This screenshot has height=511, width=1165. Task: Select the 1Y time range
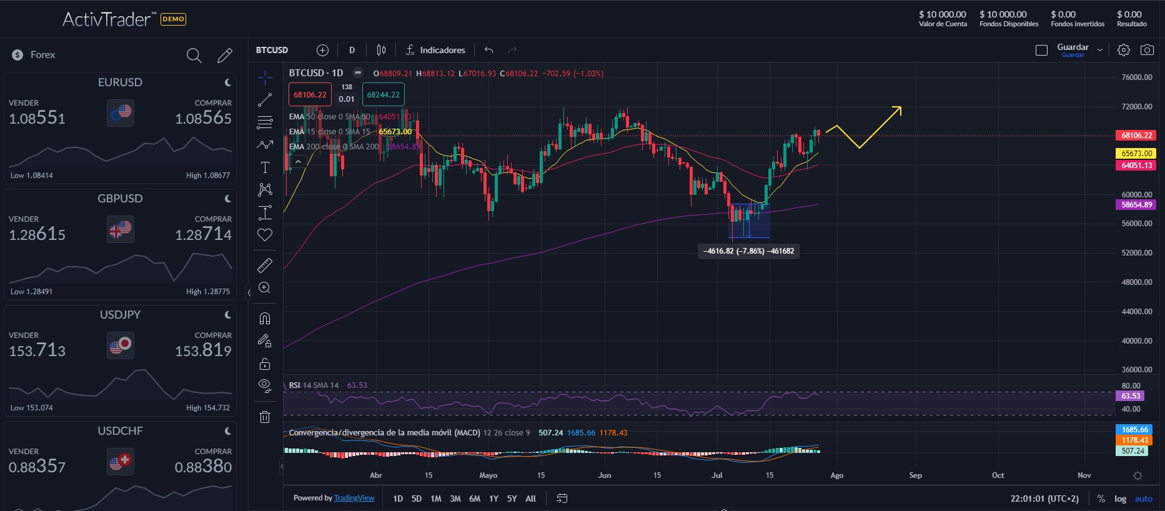pyautogui.click(x=493, y=499)
